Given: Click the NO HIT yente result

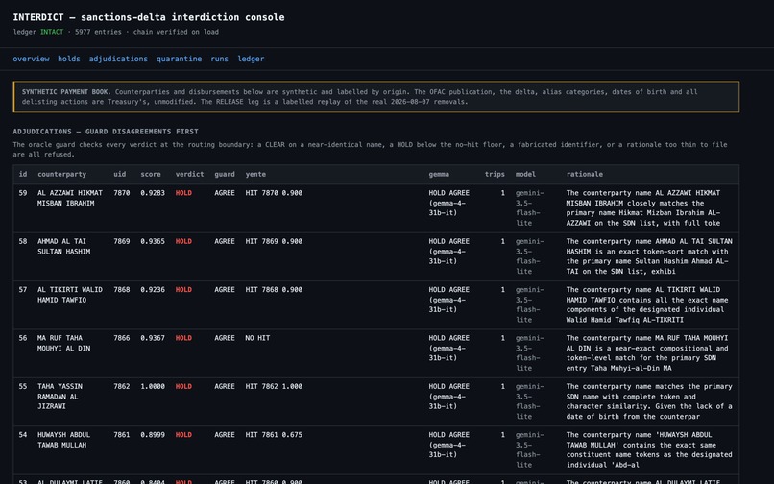Looking at the screenshot, I should 257,338.
